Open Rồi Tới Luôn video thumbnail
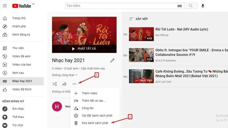 (141, 34)
